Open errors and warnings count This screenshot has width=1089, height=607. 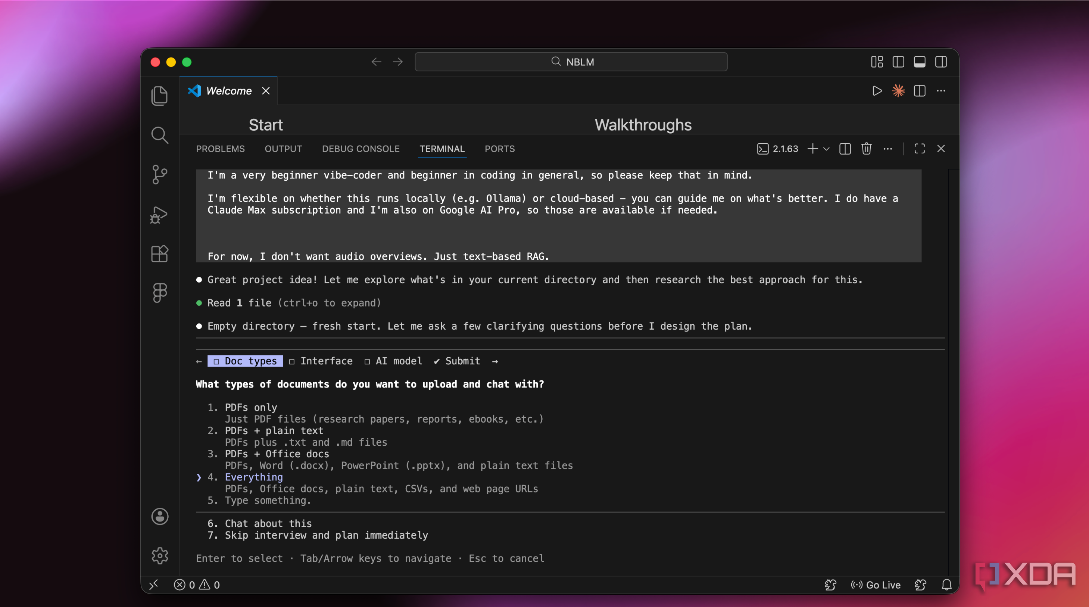[x=197, y=585]
